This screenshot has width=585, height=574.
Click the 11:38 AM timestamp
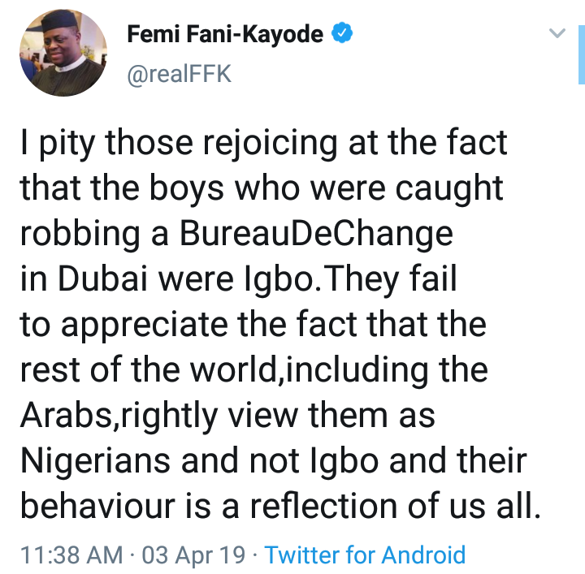click(71, 555)
